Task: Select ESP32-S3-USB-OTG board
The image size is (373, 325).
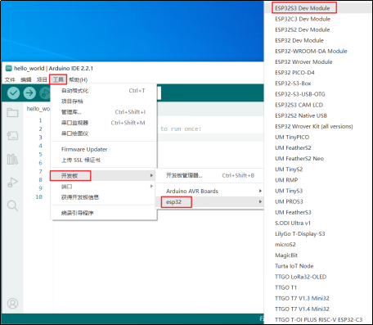Action: [x=318, y=94]
